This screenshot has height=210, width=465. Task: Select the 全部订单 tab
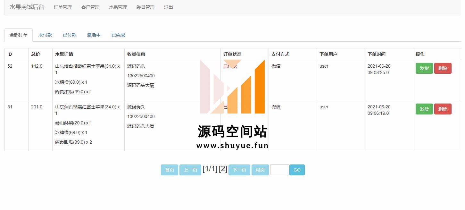[x=19, y=35]
